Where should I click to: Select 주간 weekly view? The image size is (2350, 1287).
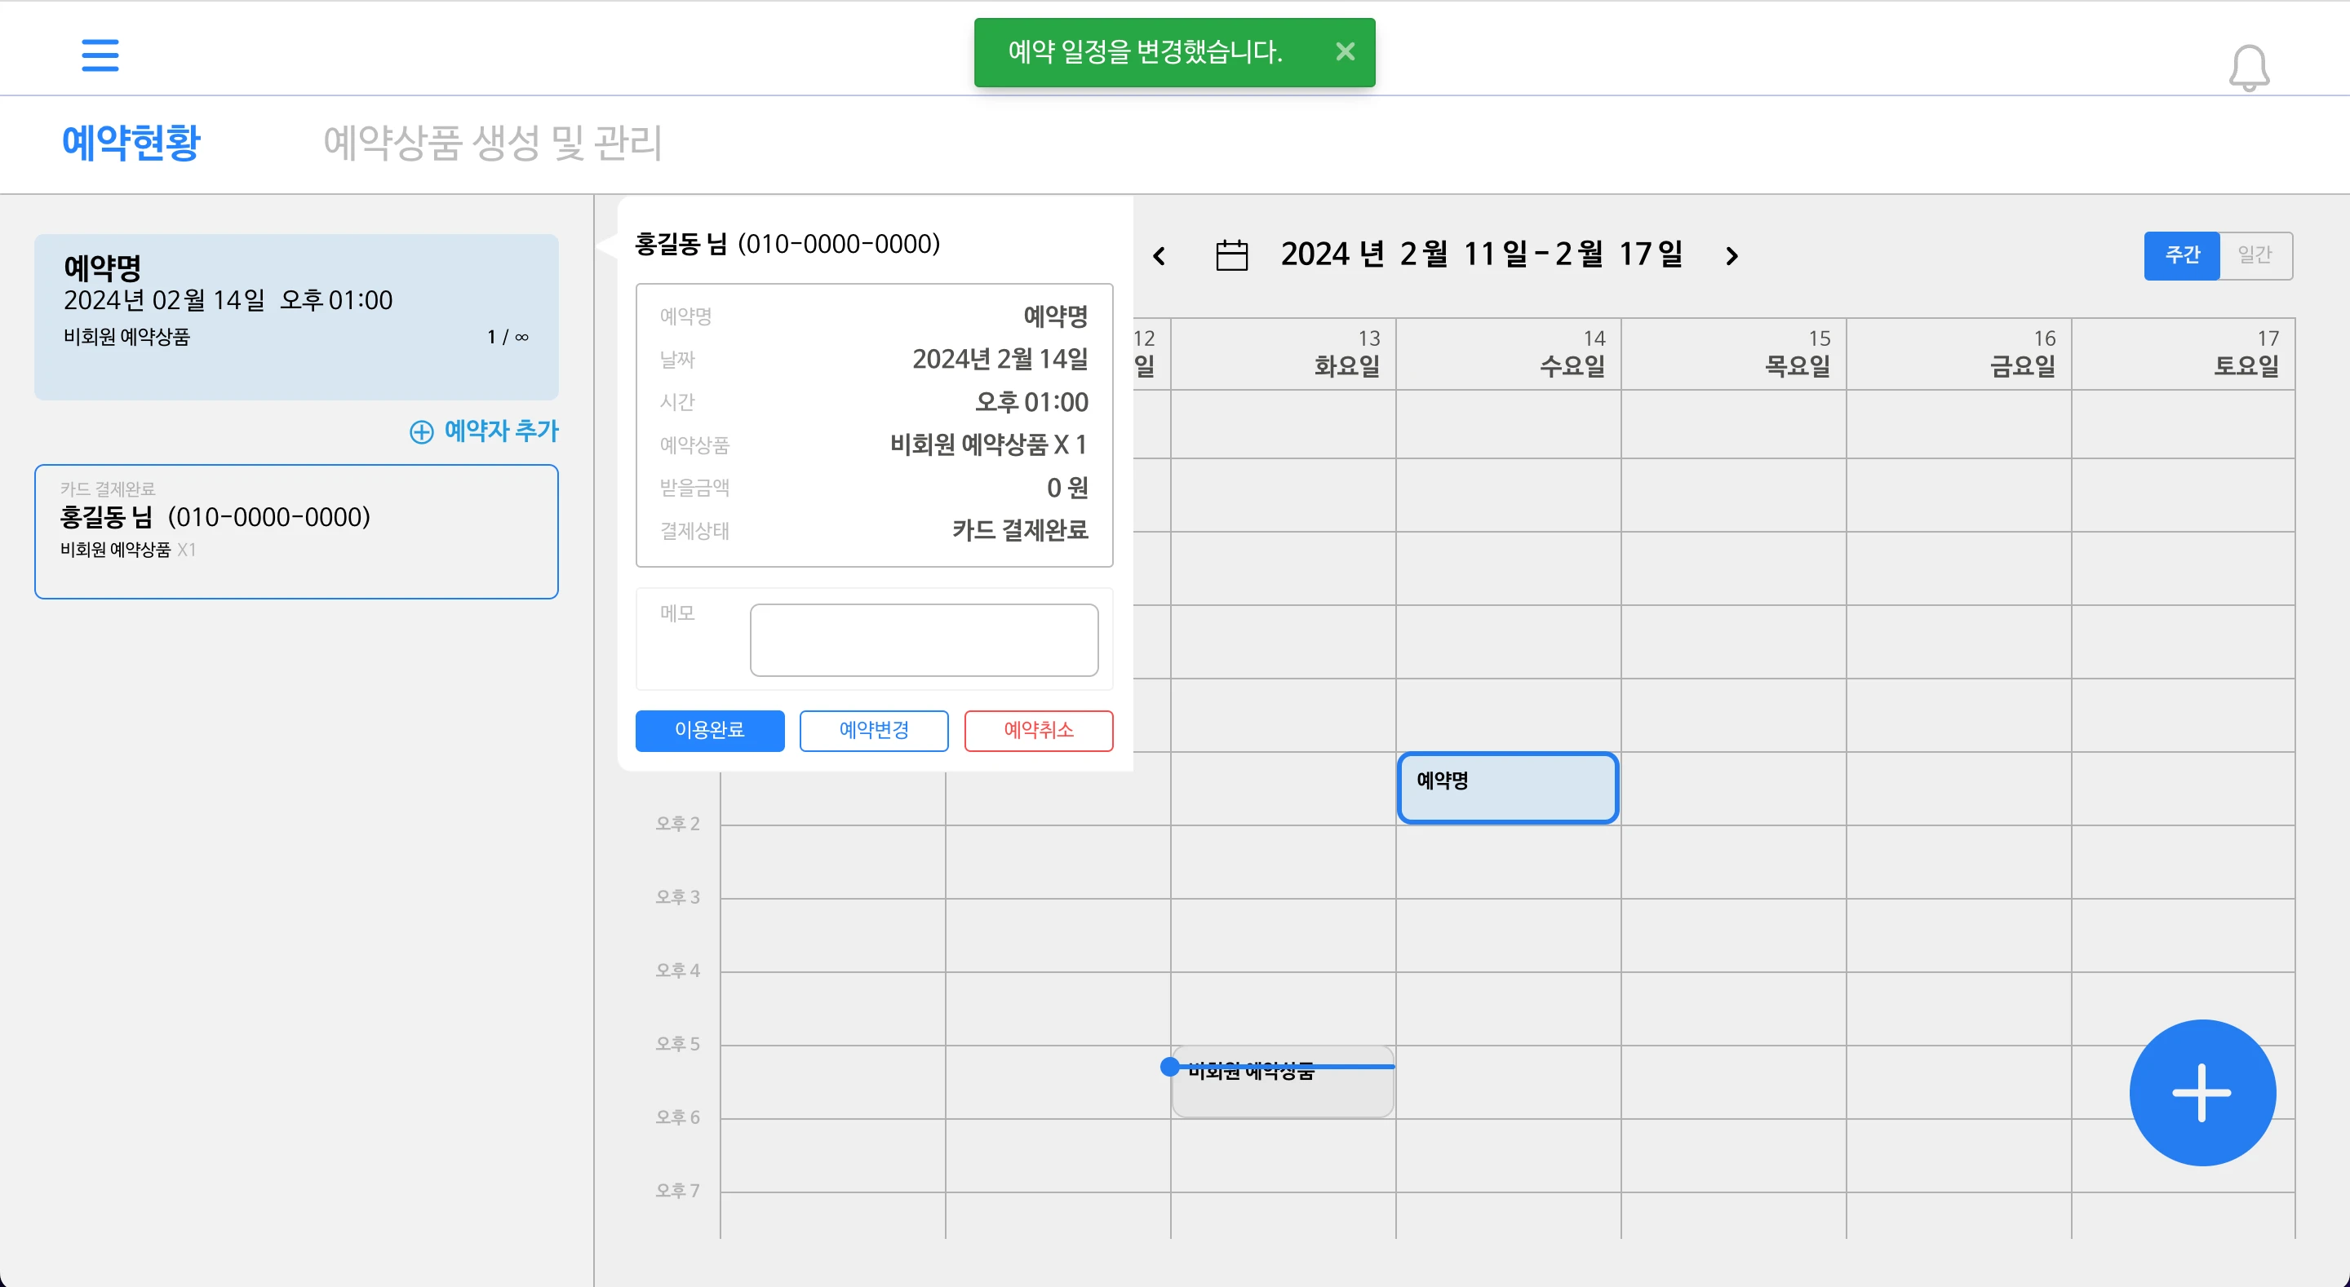[x=2182, y=255]
